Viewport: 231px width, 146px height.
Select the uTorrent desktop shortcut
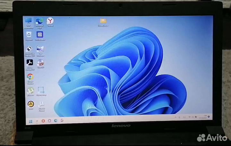(x=30, y=92)
